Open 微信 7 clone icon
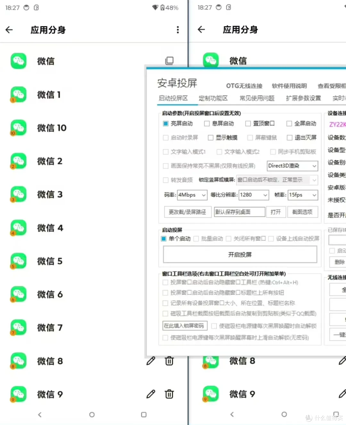 19,328
